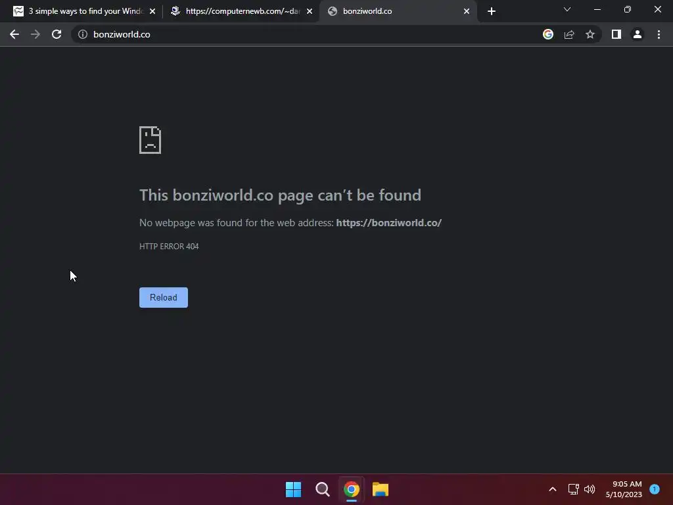
Task: Open the Windows Start menu
Action: (294, 489)
